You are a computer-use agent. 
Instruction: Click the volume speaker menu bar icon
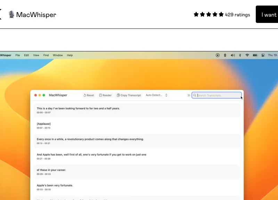click(x=232, y=55)
